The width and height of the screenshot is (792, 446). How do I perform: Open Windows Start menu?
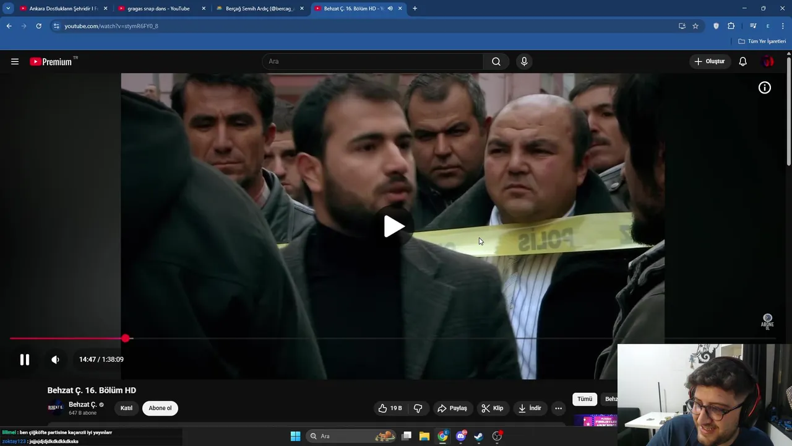point(295,436)
